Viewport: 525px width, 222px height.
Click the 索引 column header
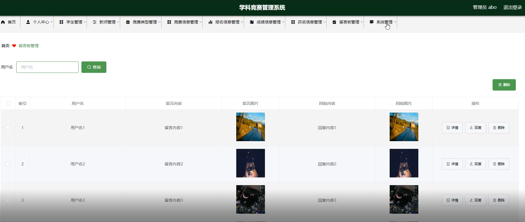point(22,103)
